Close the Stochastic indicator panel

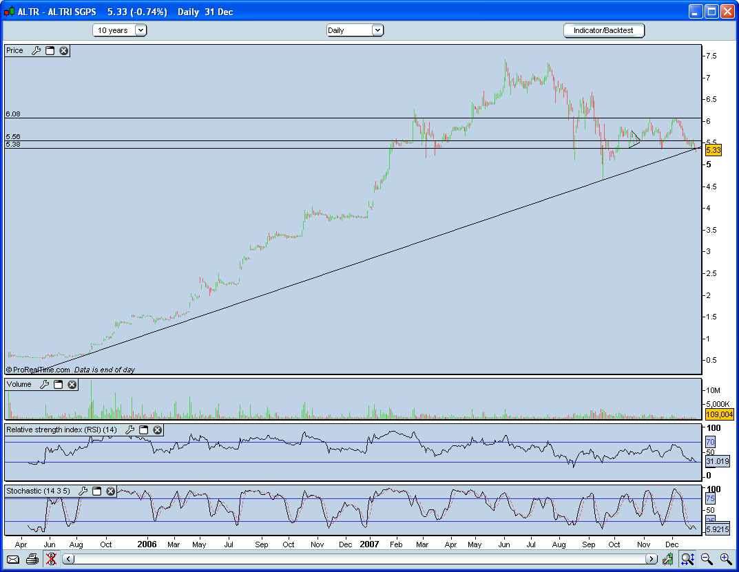110,491
